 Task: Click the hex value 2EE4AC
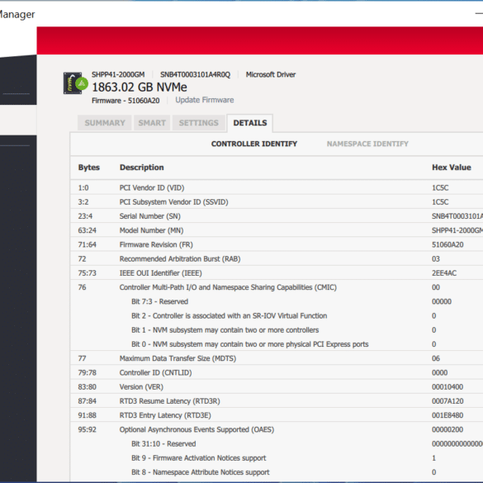click(444, 273)
